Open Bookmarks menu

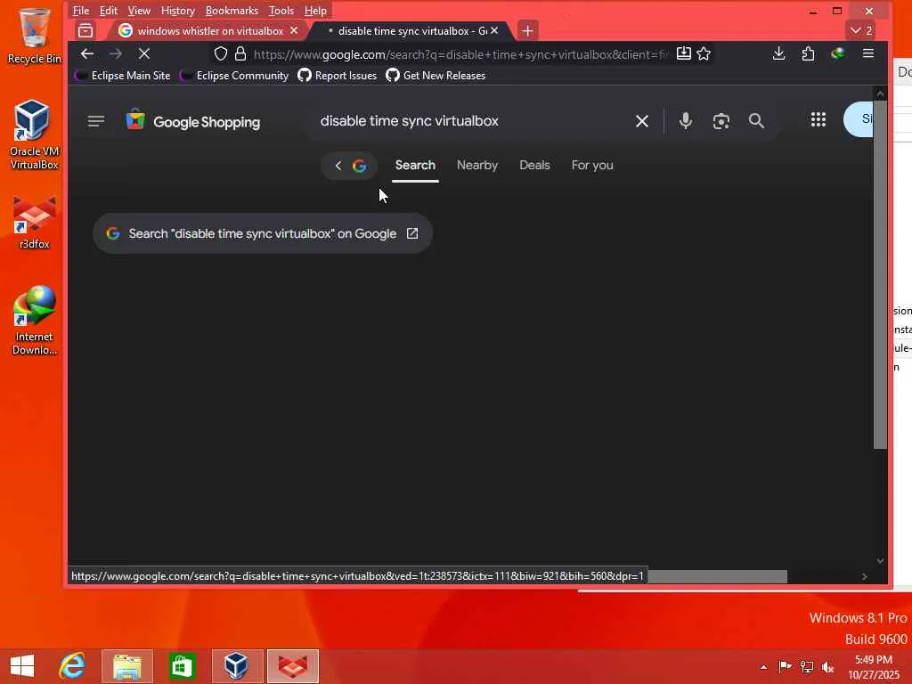point(232,11)
